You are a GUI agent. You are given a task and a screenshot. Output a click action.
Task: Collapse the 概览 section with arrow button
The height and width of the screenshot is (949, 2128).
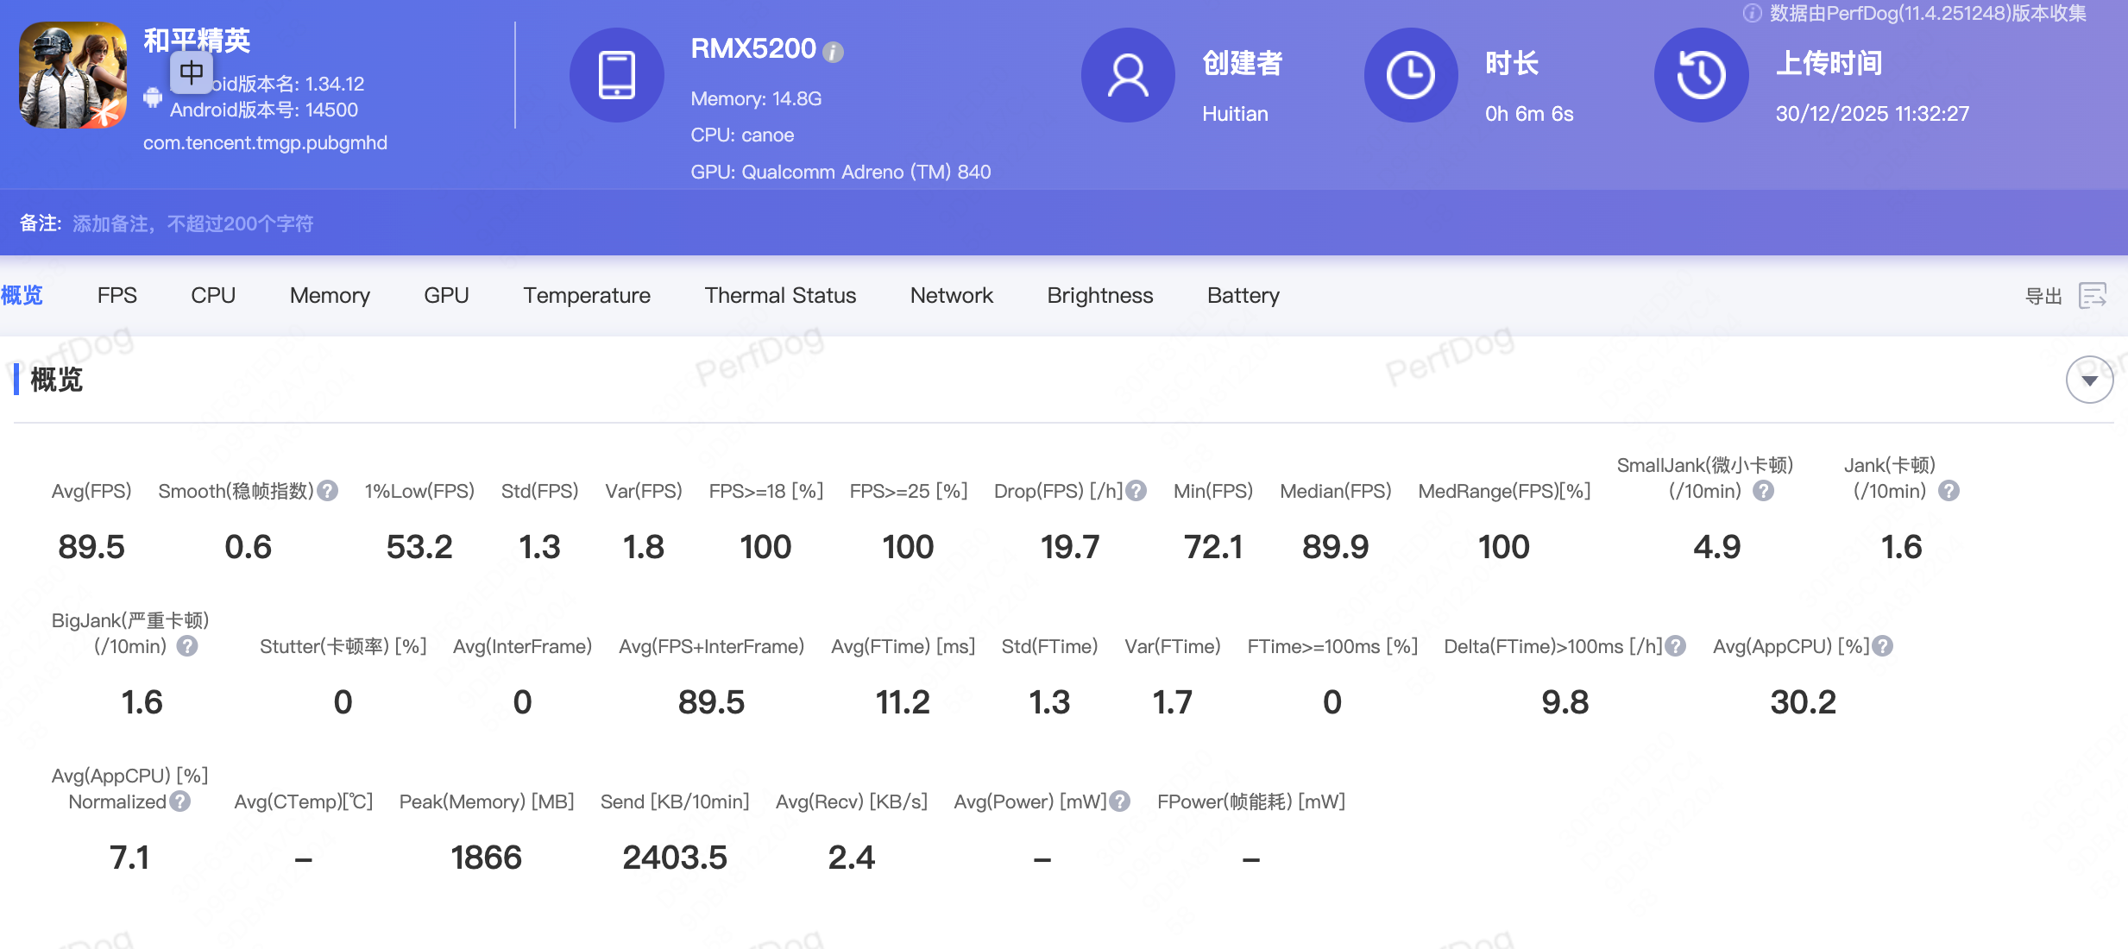point(2088,380)
